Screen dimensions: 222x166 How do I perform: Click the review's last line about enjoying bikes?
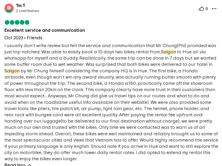41,159
